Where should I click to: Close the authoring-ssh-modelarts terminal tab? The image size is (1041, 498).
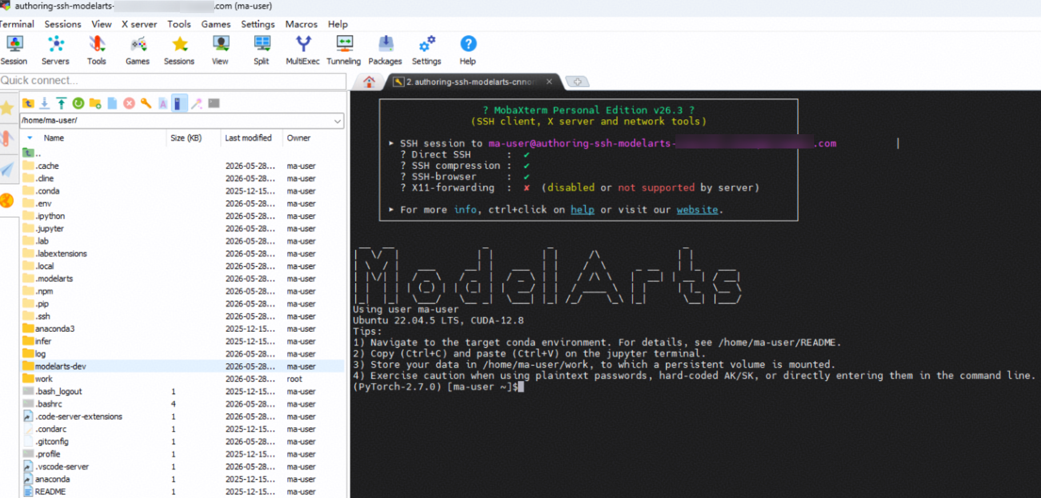[549, 82]
